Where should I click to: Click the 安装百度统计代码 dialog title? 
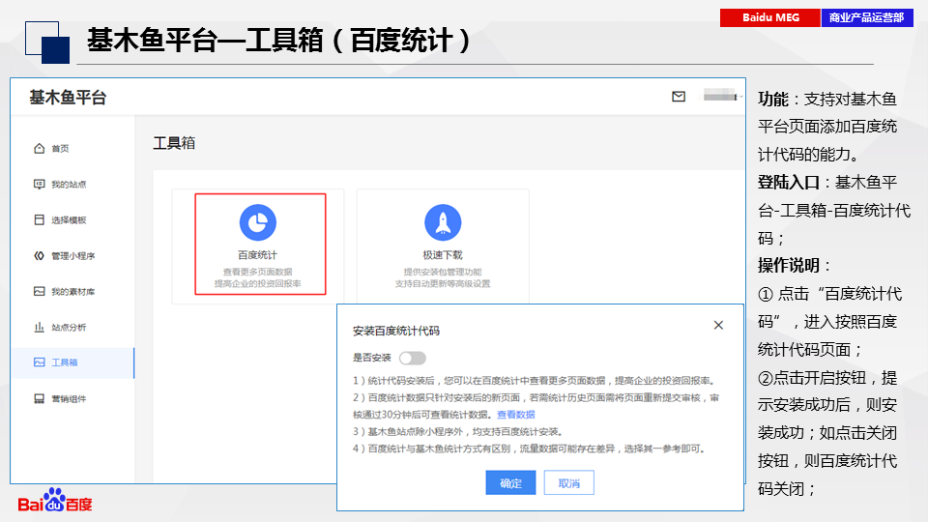396,331
